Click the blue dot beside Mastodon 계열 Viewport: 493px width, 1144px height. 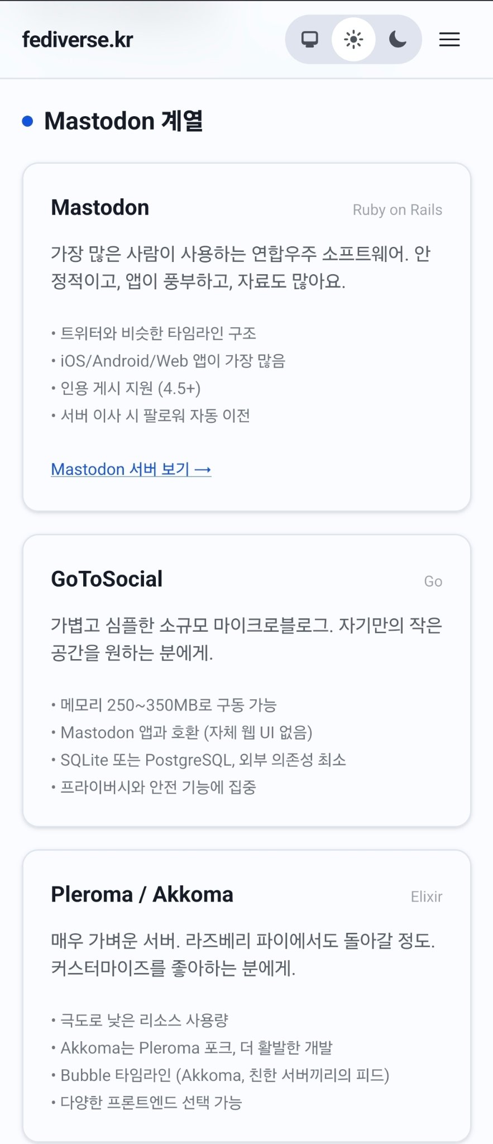click(27, 121)
